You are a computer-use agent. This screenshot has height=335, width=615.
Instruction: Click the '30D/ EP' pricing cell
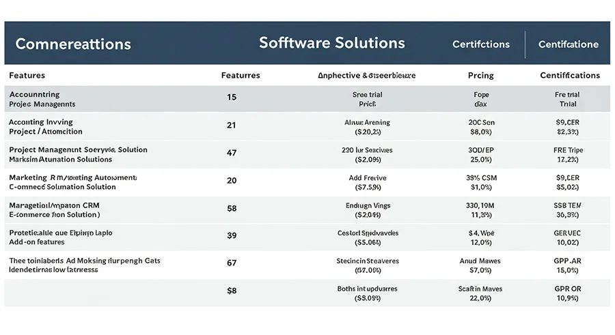481,150
